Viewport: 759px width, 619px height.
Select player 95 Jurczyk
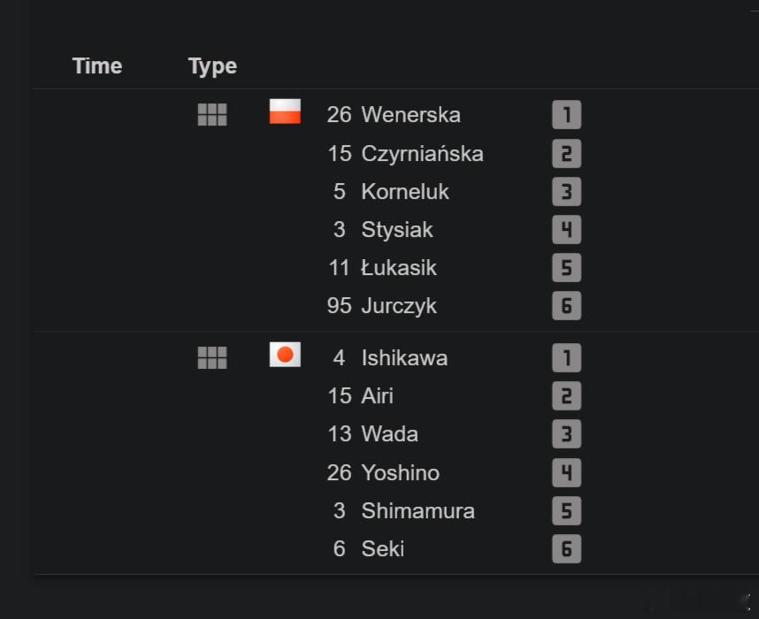382,306
